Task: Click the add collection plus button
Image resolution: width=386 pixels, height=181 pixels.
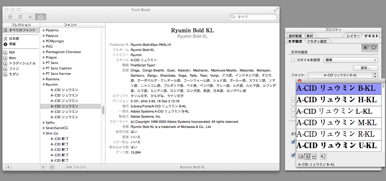Action: 8,167
